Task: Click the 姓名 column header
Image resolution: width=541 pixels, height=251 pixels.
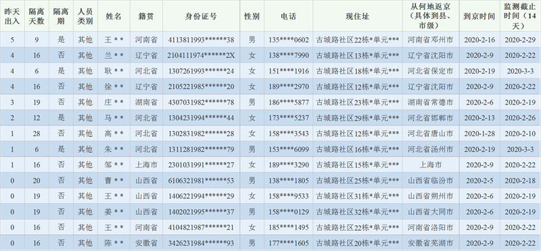Action: [x=114, y=16]
